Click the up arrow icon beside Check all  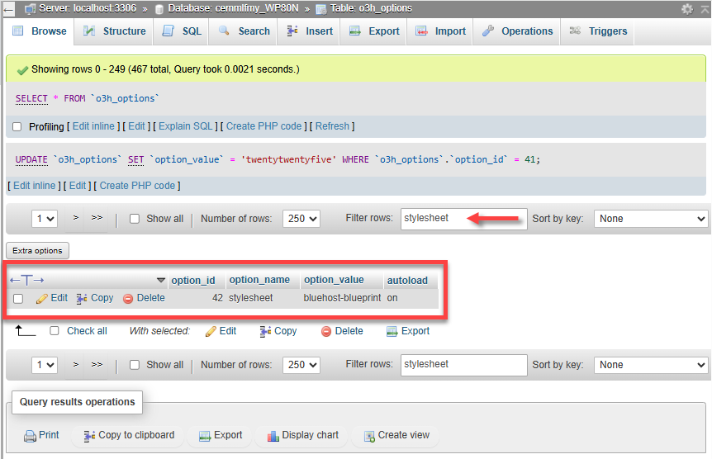[x=26, y=331]
